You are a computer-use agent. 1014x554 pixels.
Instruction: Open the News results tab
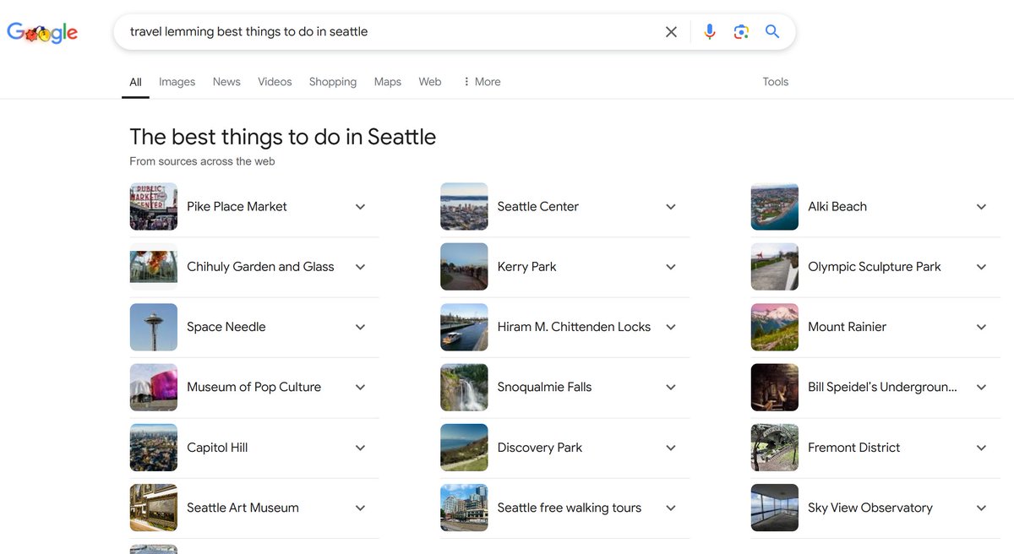(x=226, y=81)
